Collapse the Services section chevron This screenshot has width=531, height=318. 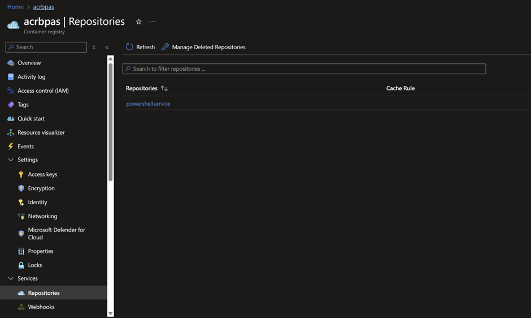tap(11, 278)
